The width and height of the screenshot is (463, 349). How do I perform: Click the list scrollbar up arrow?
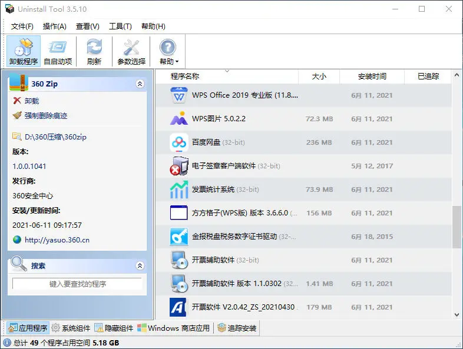pyautogui.click(x=457, y=75)
